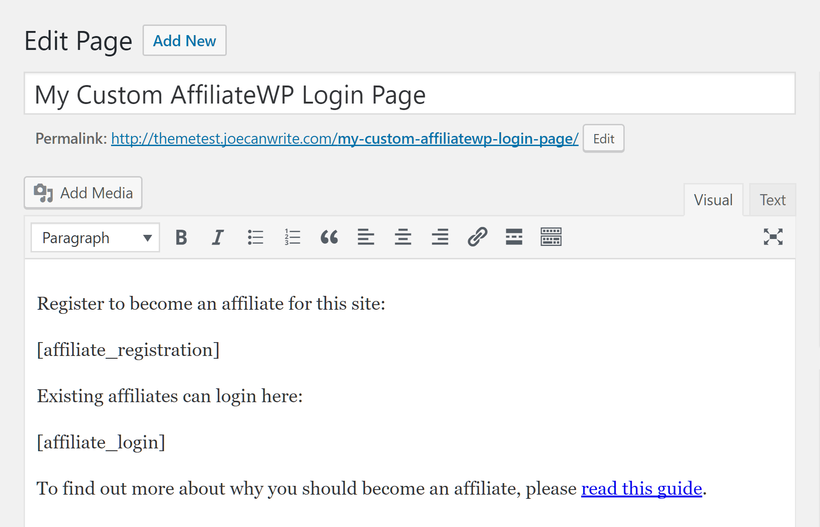The height and width of the screenshot is (527, 820).
Task: Click the 'read this guide' link
Action: pos(641,488)
